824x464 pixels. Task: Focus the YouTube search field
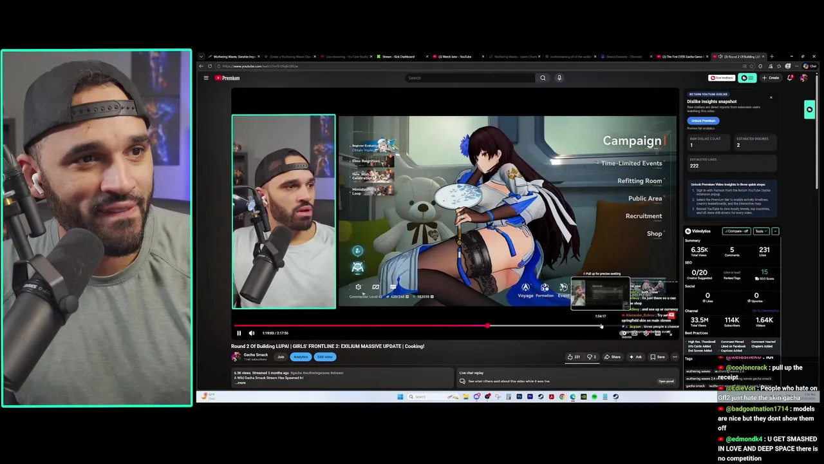coord(470,78)
